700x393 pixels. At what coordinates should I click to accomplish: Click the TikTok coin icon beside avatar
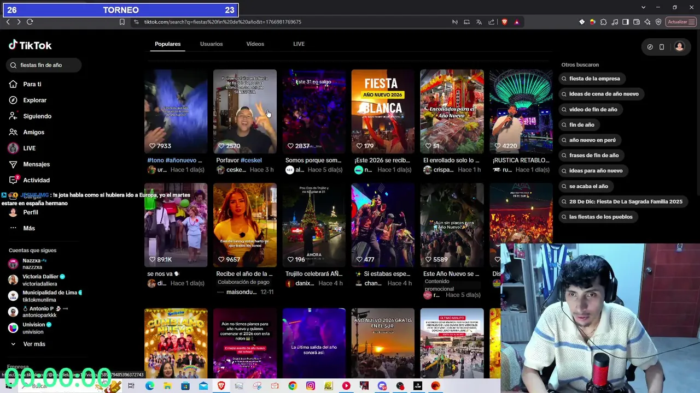click(650, 47)
